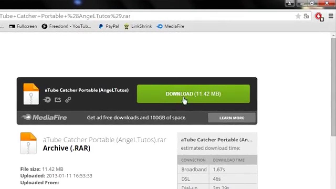This screenshot has height=189, width=336.
Task: Click the red Opera-style extension icon
Action: [x=319, y=17]
